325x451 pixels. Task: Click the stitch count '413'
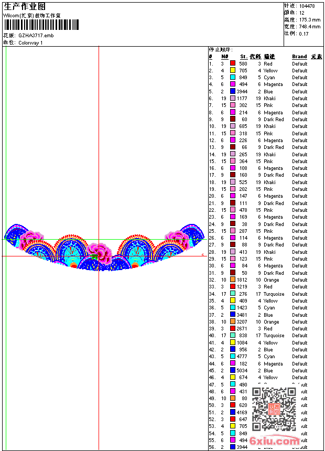243,252
